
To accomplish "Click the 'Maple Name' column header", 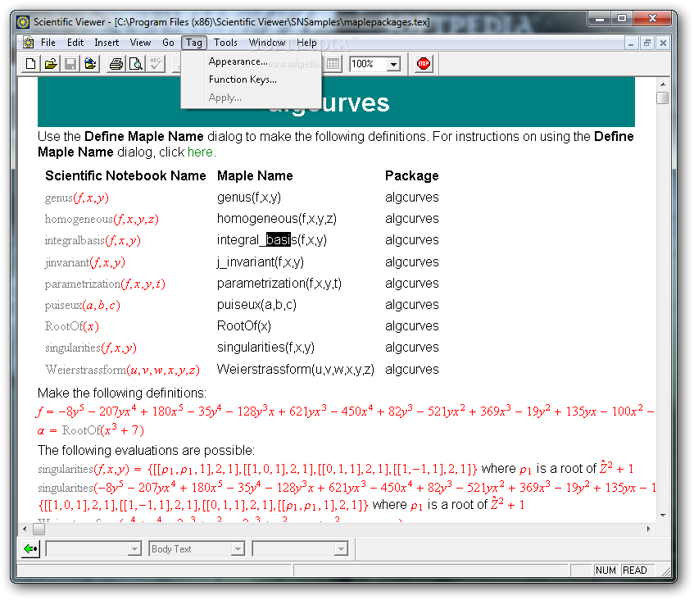I will pyautogui.click(x=255, y=175).
